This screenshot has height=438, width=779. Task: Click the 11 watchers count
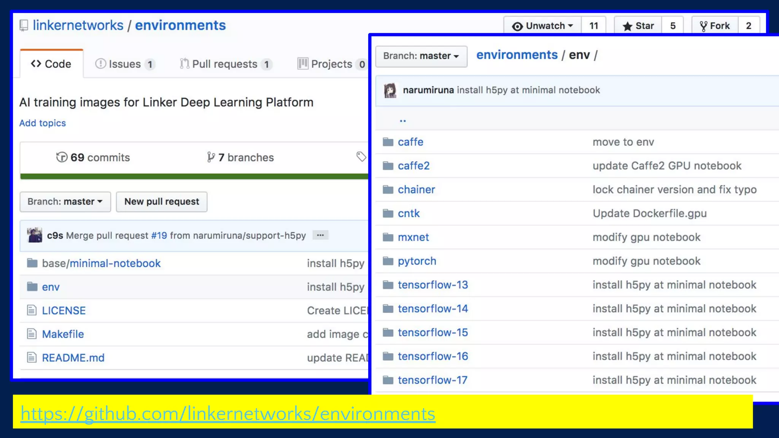tap(593, 25)
